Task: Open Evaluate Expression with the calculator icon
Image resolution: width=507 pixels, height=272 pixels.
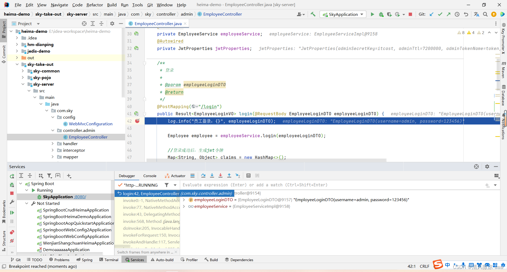Action: [248, 176]
